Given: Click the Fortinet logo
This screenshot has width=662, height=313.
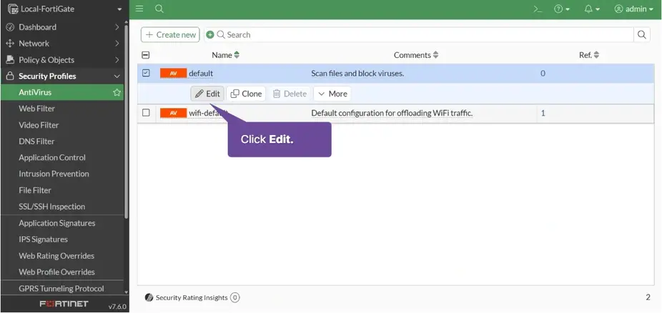Looking at the screenshot, I should click(64, 304).
